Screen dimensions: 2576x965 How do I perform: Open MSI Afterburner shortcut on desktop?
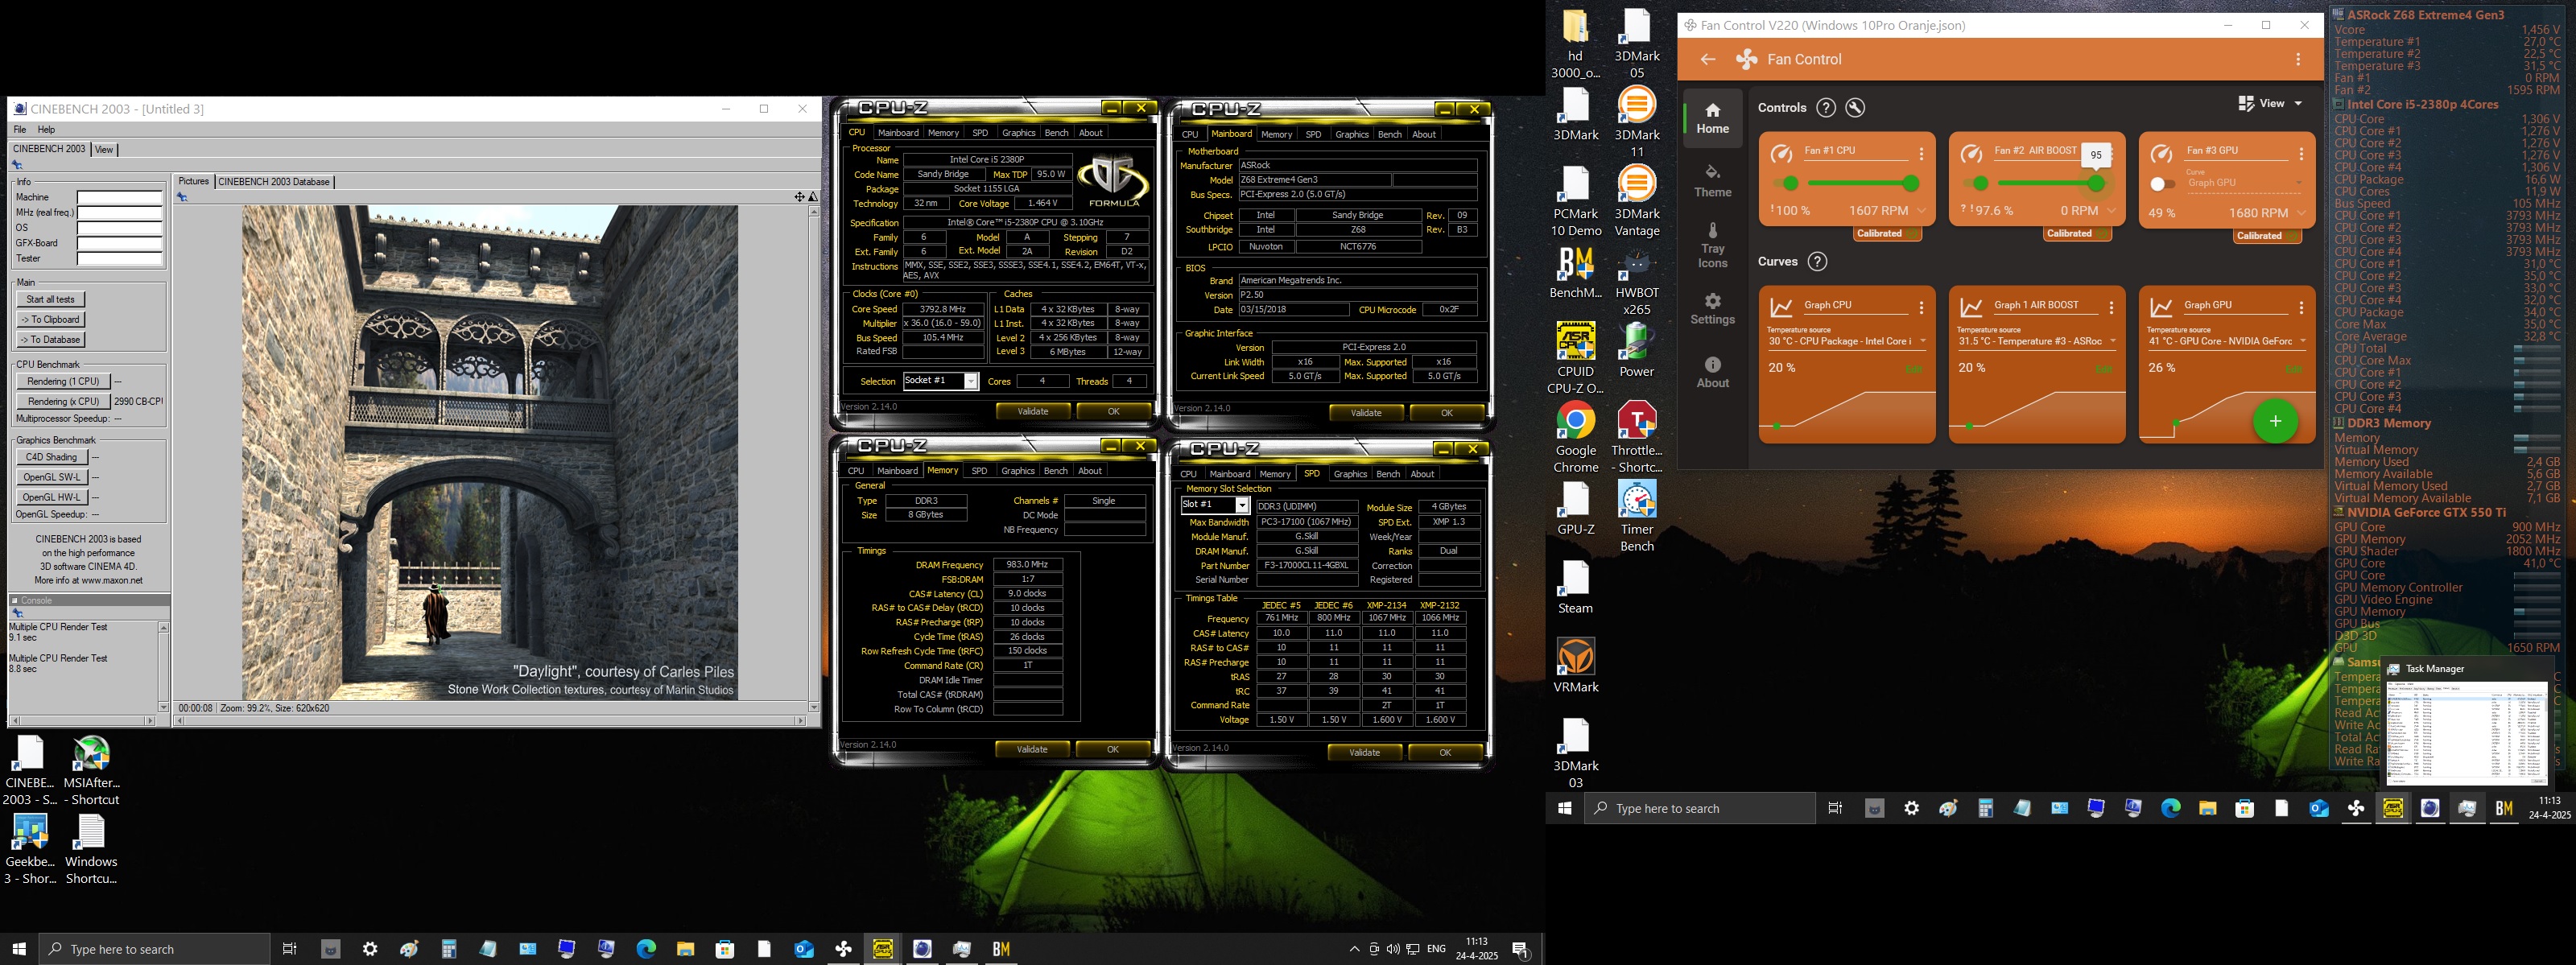pos(91,771)
